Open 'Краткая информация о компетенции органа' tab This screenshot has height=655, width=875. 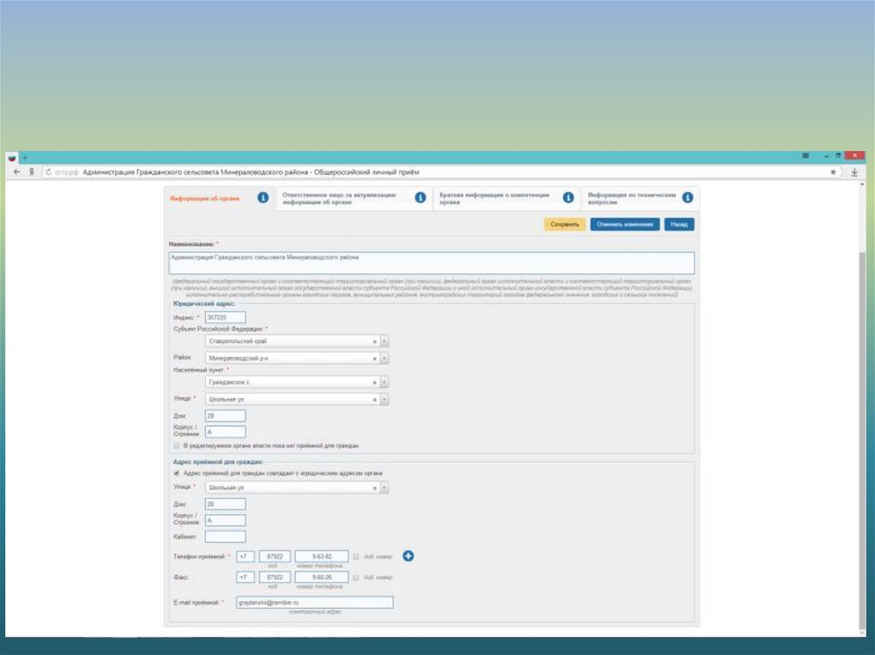[x=496, y=198]
